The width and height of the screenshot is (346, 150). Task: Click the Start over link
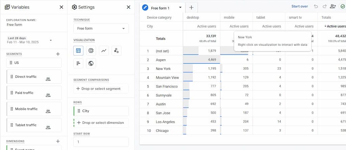click(x=299, y=6)
